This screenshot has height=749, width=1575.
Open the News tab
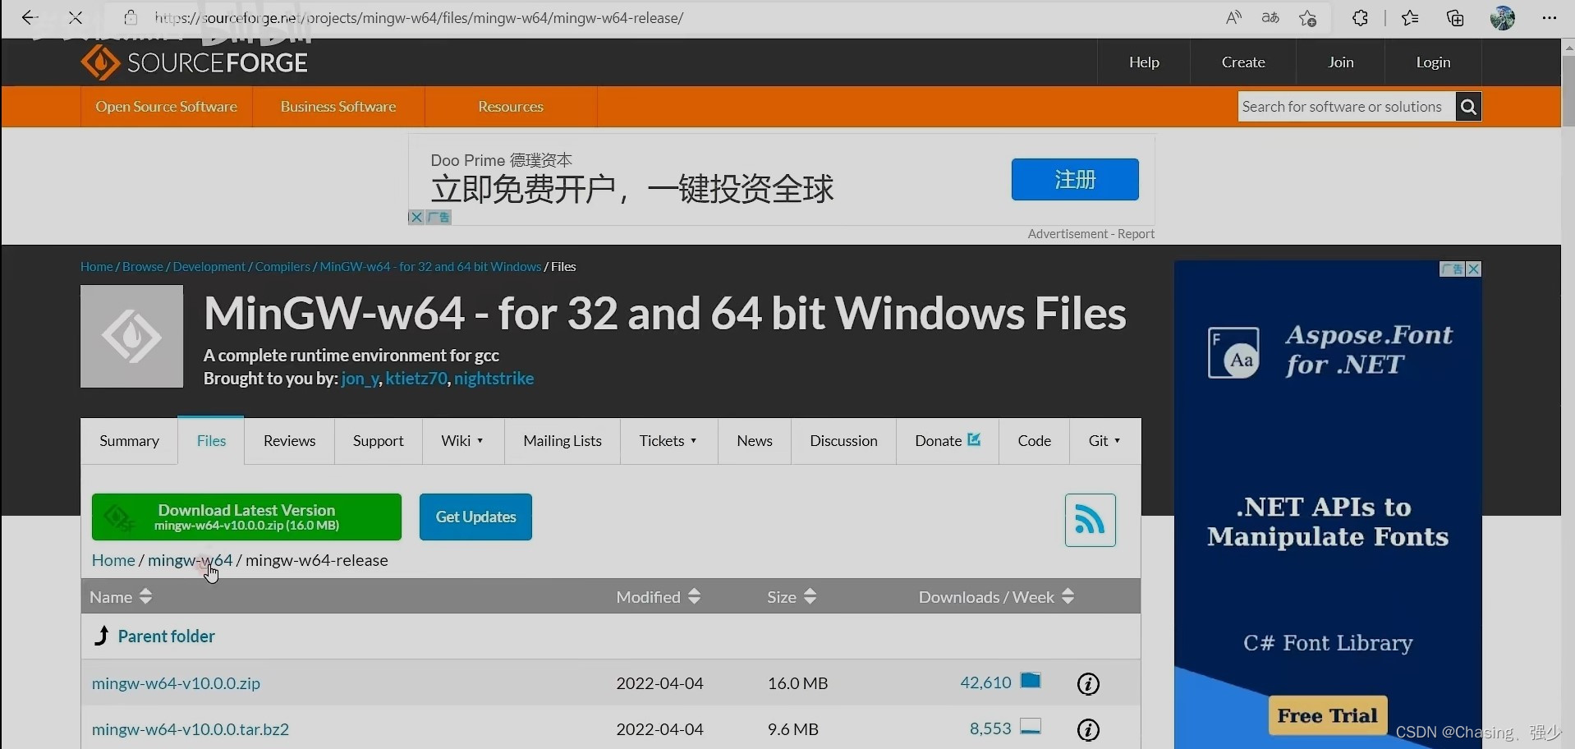coord(755,441)
